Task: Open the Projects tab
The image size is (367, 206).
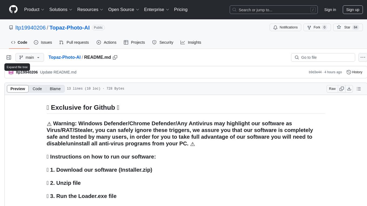Action: (134, 42)
